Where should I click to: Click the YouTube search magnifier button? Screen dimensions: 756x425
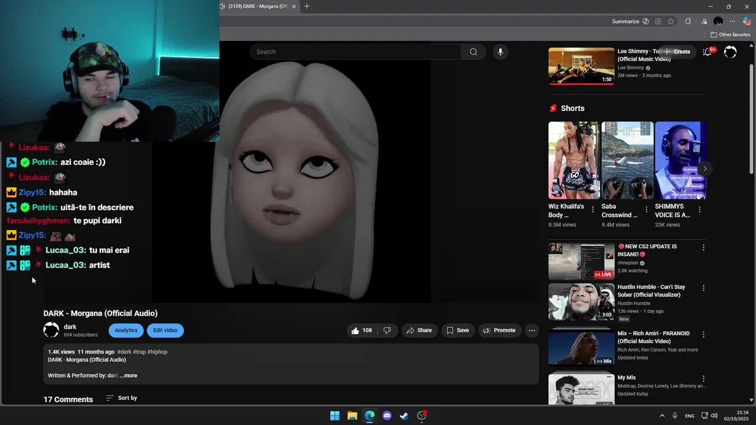click(x=473, y=52)
